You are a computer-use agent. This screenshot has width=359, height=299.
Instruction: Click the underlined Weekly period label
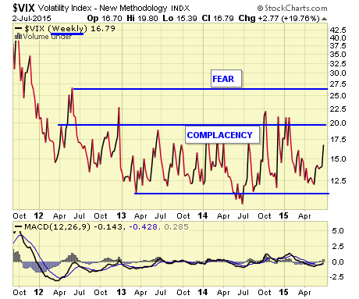(67, 29)
